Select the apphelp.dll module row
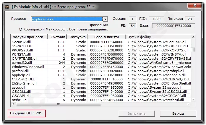Screen dimensions: 206x125 click(x=101, y=75)
